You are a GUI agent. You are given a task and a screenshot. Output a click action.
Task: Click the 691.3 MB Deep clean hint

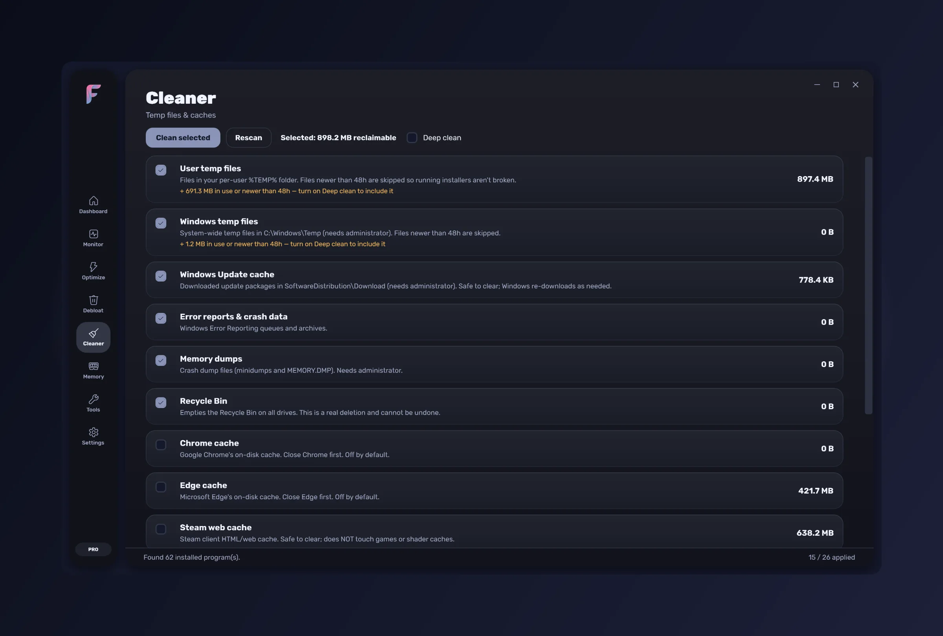pos(286,191)
